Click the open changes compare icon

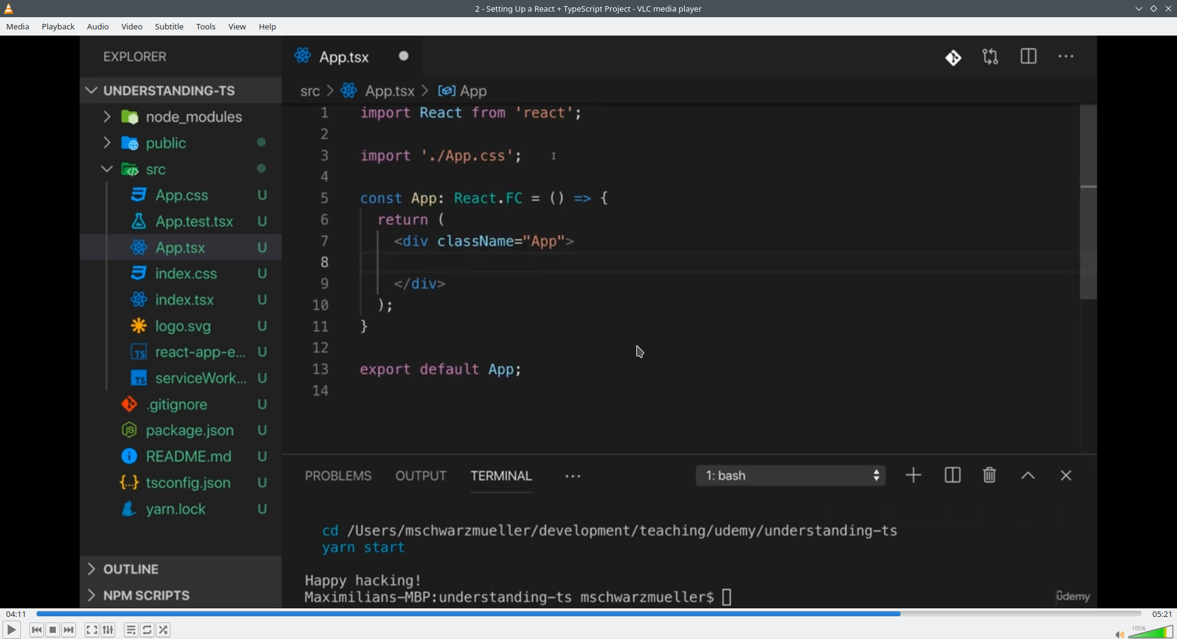point(991,57)
